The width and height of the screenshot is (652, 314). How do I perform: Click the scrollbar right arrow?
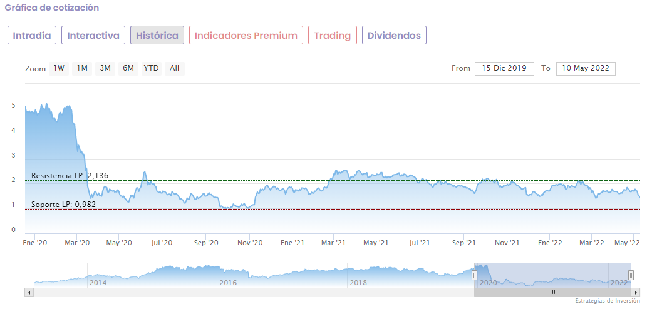point(636,292)
